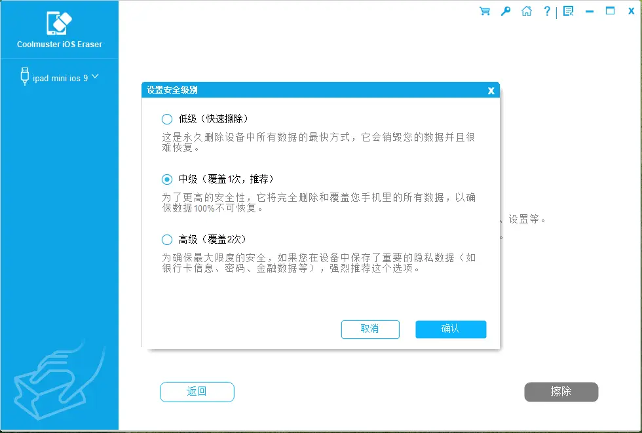Viewport: 642px width, 433px height.
Task: Click the 擦除 erase button
Action: point(561,392)
